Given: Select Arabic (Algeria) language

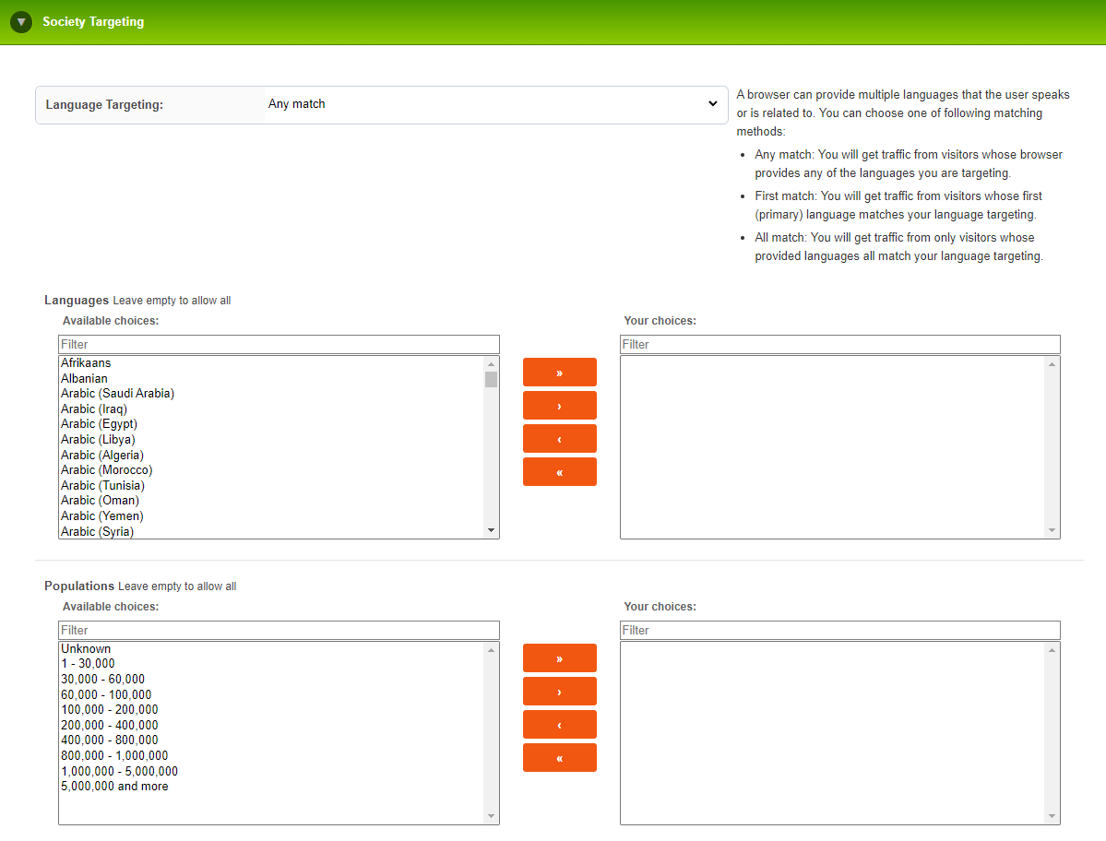Looking at the screenshot, I should [271, 455].
